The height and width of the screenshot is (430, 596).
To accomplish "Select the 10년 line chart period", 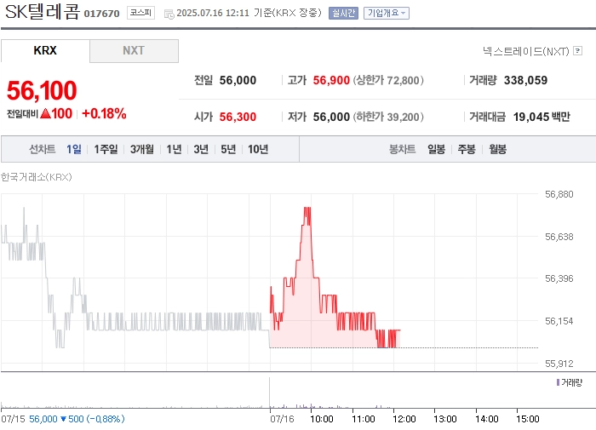I will [258, 149].
